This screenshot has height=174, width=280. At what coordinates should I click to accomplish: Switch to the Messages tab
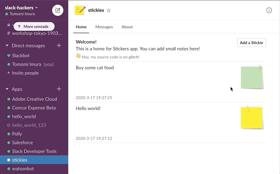[104, 27]
